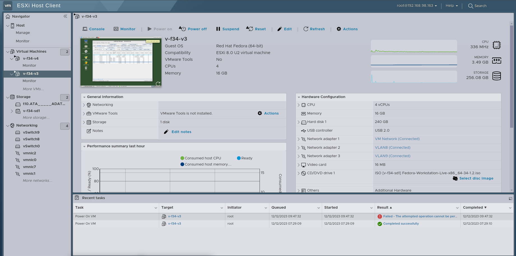Collapse the Hardware Configuration panel
The width and height of the screenshot is (516, 256).
click(299, 97)
